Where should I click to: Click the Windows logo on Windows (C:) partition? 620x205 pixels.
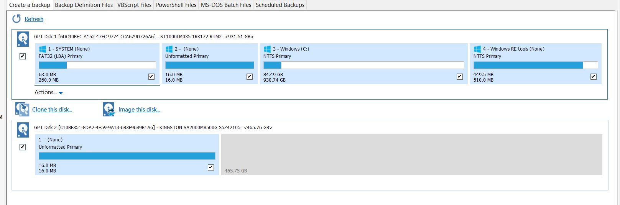point(267,49)
